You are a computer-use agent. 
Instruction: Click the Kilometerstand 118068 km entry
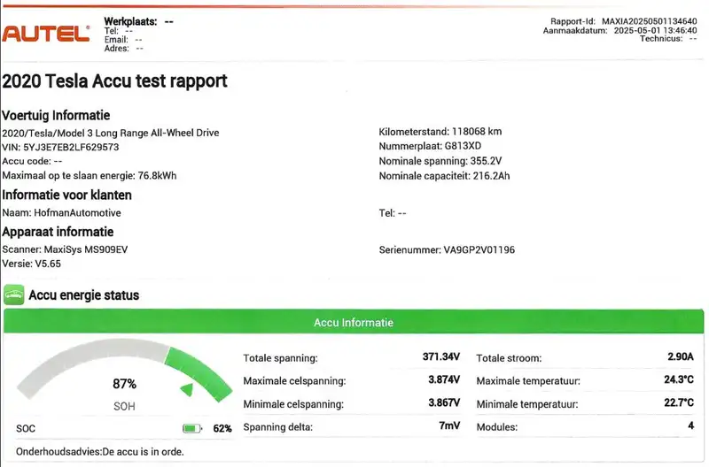pyautogui.click(x=433, y=133)
